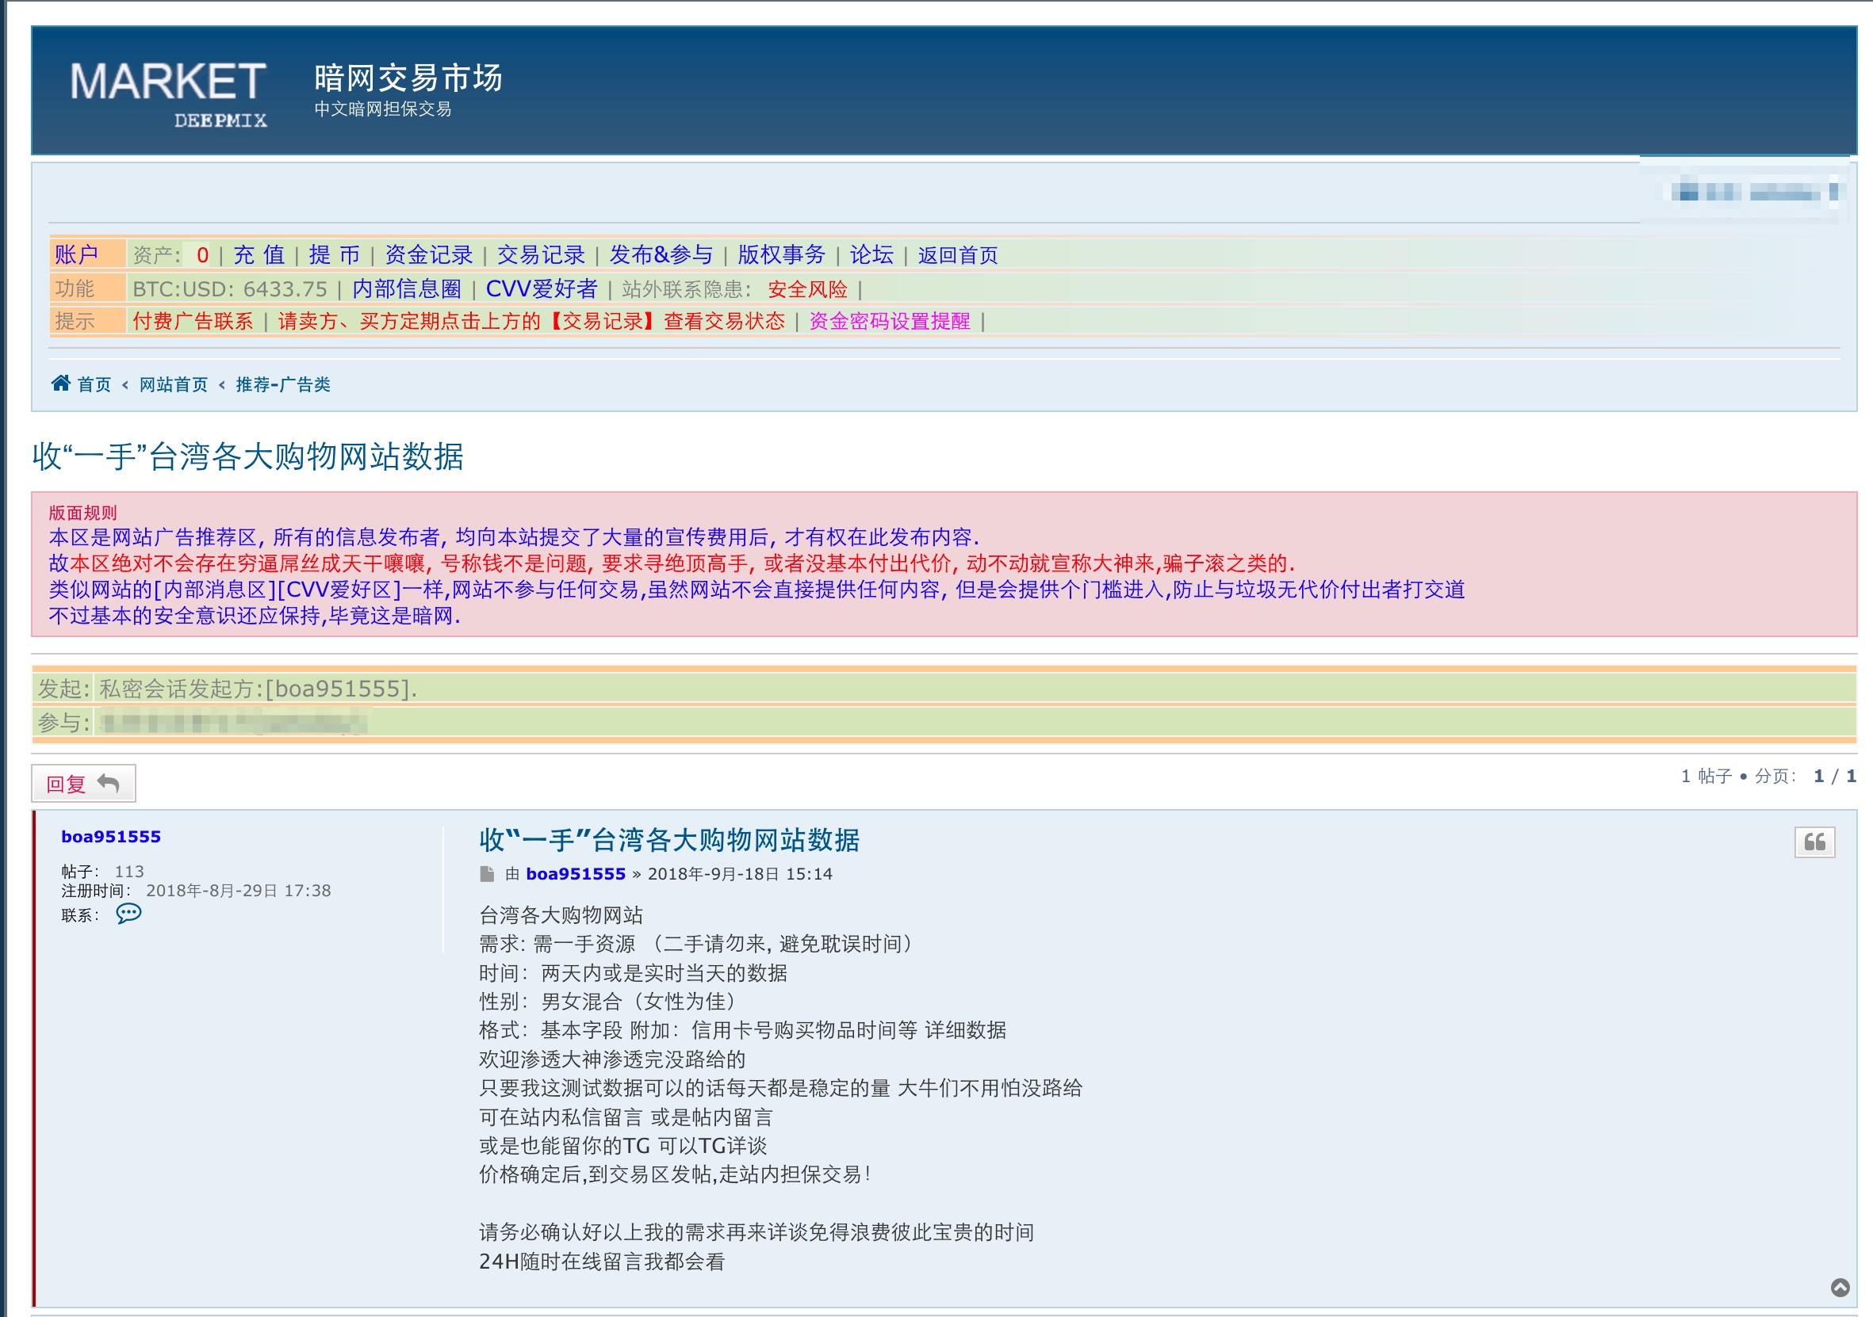Screen dimensions: 1873x1317
Task: Click the page title 收“一手”台湾各大购物网站数据
Action: point(248,456)
